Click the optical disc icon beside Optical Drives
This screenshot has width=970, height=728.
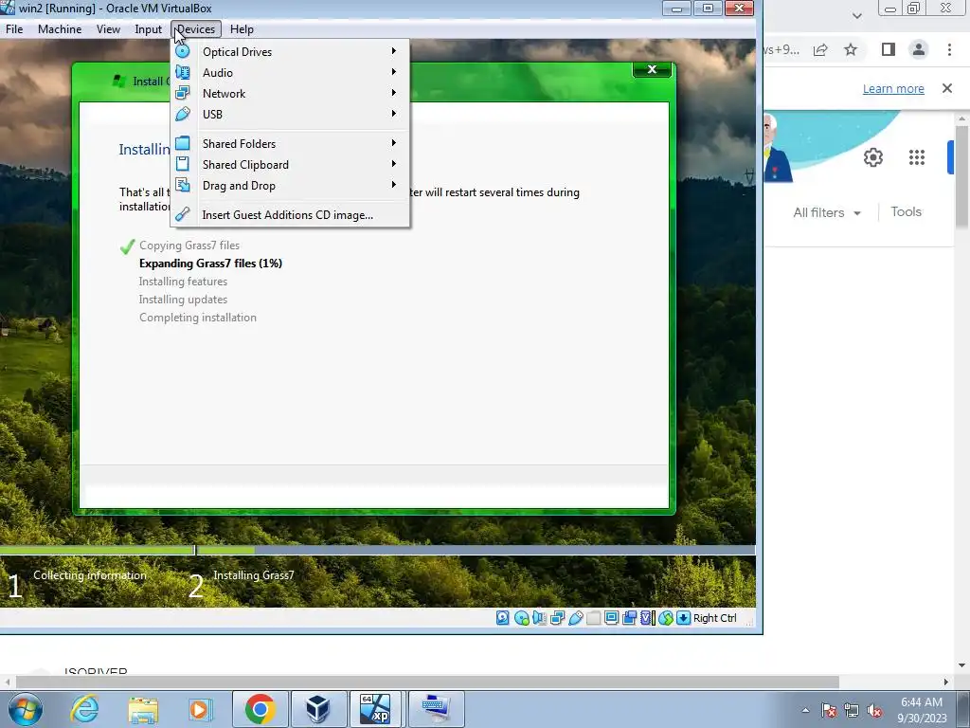[183, 51]
